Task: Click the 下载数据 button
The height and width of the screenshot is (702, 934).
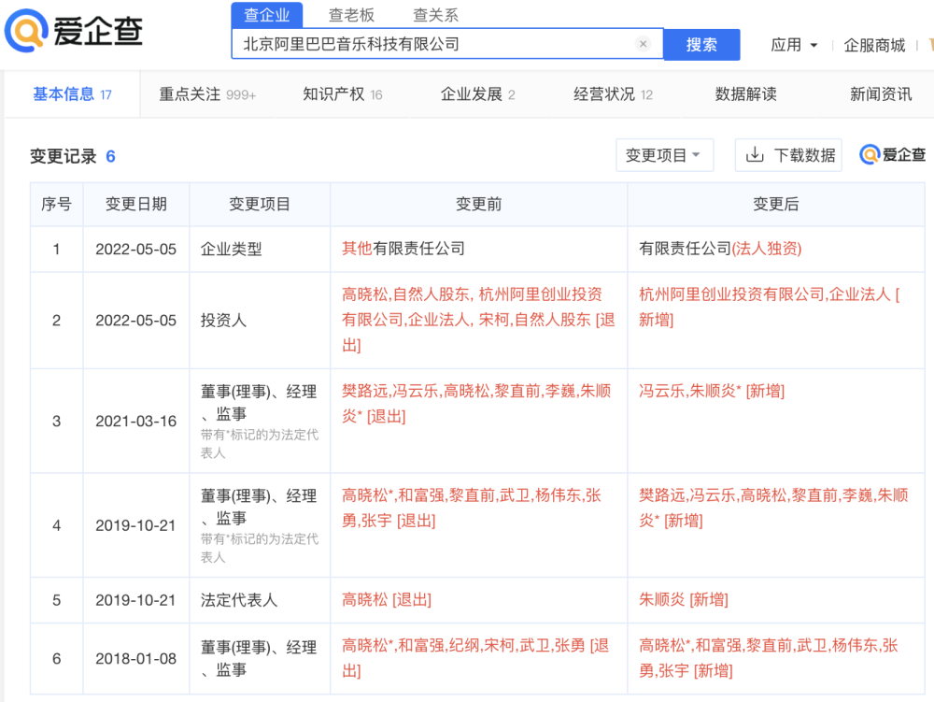Action: pos(788,155)
